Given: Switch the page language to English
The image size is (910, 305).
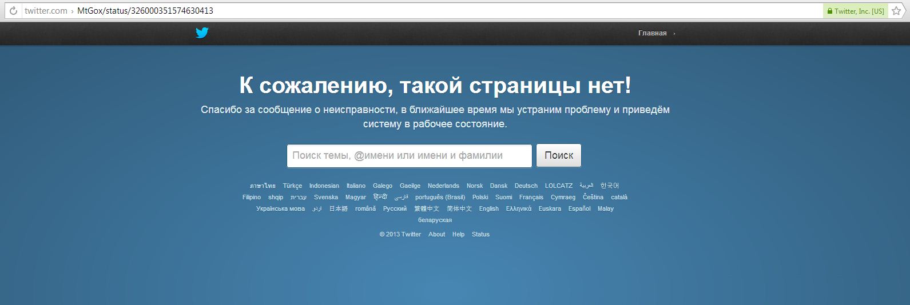Looking at the screenshot, I should click(x=489, y=208).
